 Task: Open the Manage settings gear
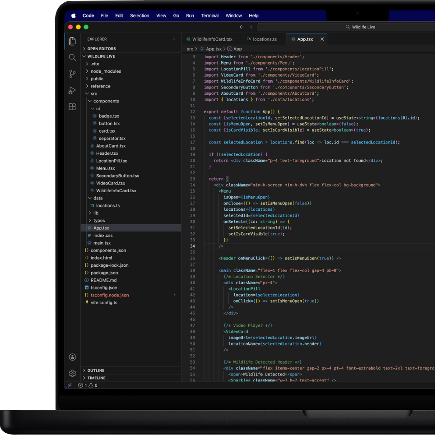72,373
